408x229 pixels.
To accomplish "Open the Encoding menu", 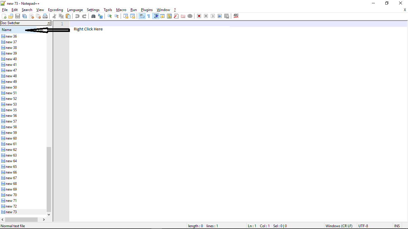I will [x=55, y=10].
